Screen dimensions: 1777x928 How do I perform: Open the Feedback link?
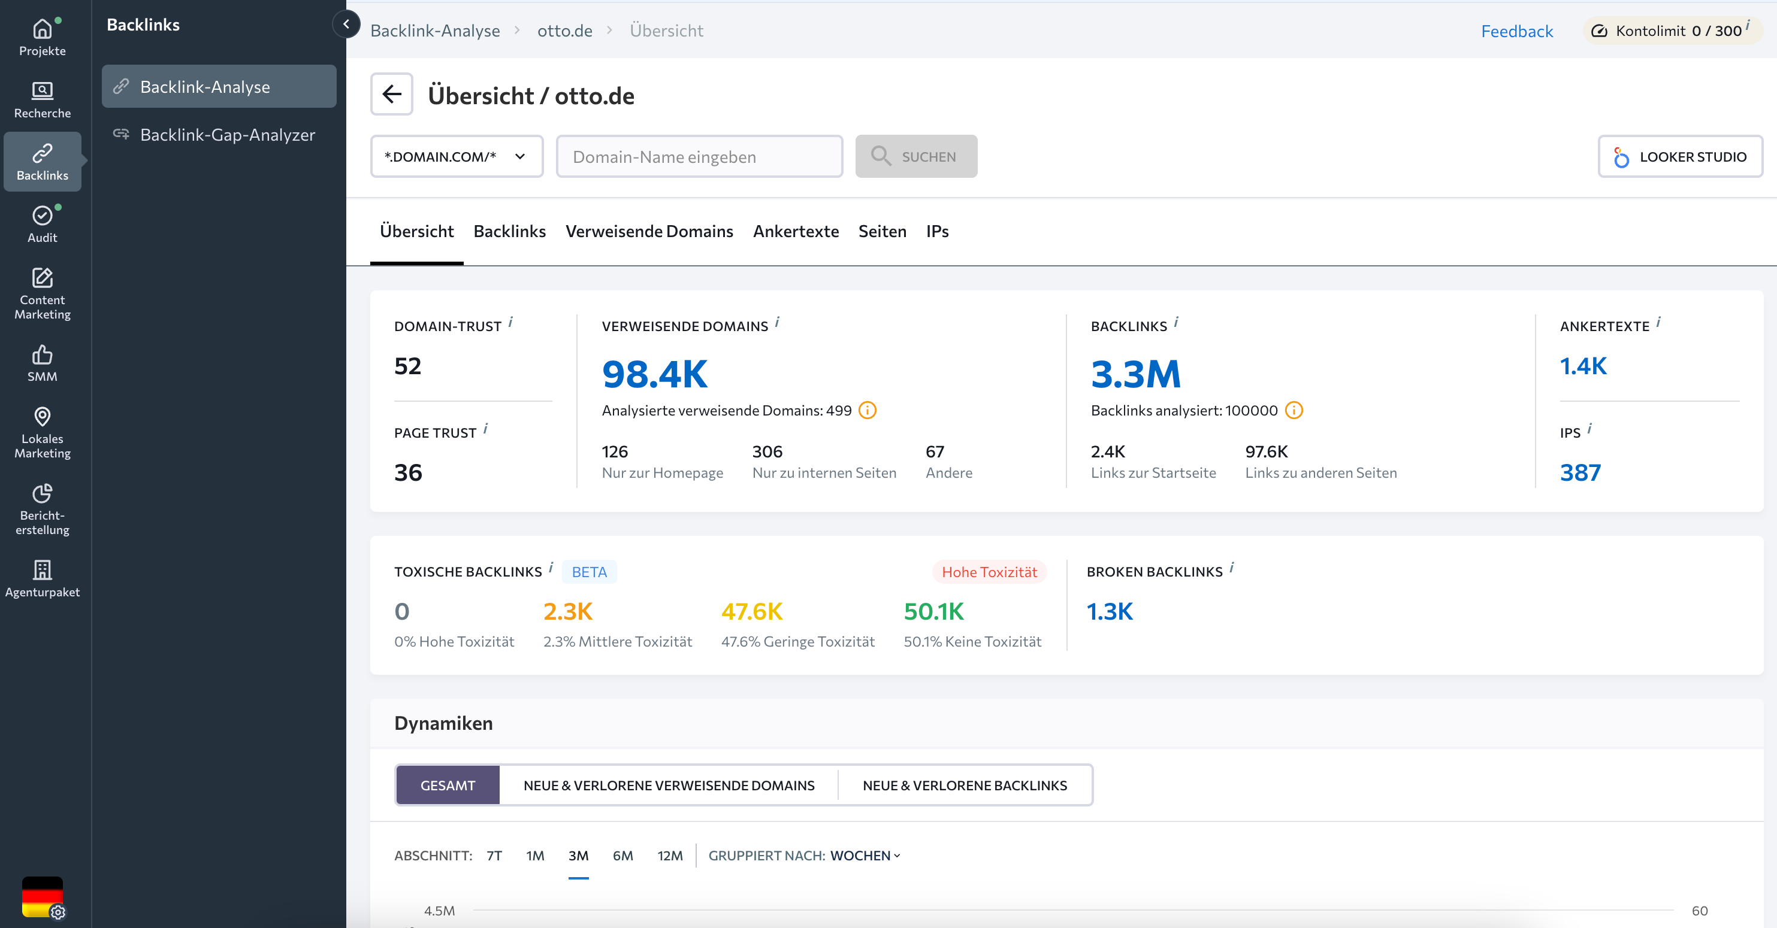[1516, 31]
